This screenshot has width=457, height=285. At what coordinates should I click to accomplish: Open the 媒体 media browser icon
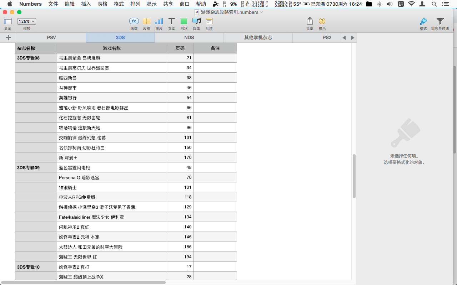tap(196, 21)
